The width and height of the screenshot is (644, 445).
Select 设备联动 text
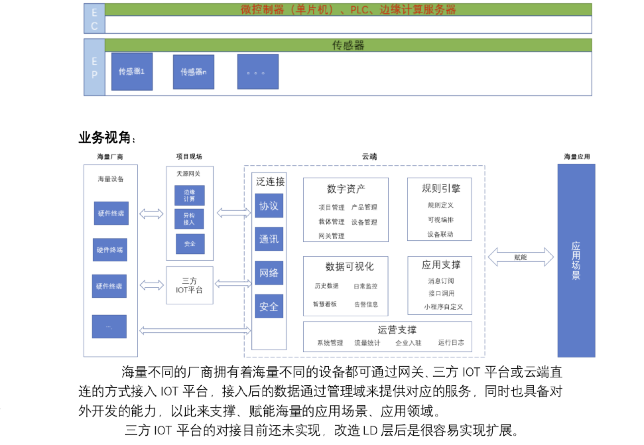coord(440,234)
